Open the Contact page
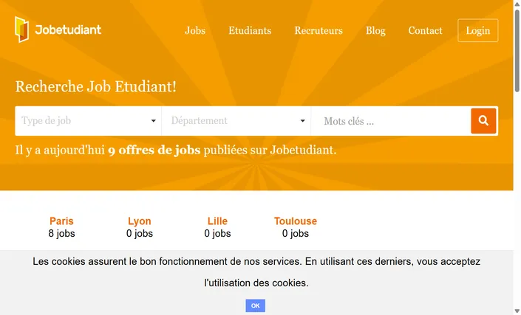The height and width of the screenshot is (315, 521). (x=425, y=30)
